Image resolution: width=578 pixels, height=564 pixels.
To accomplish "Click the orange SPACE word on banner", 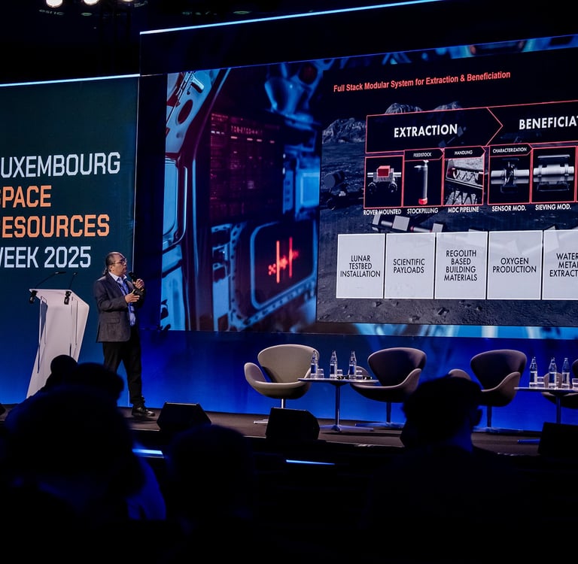I will coord(26,196).
